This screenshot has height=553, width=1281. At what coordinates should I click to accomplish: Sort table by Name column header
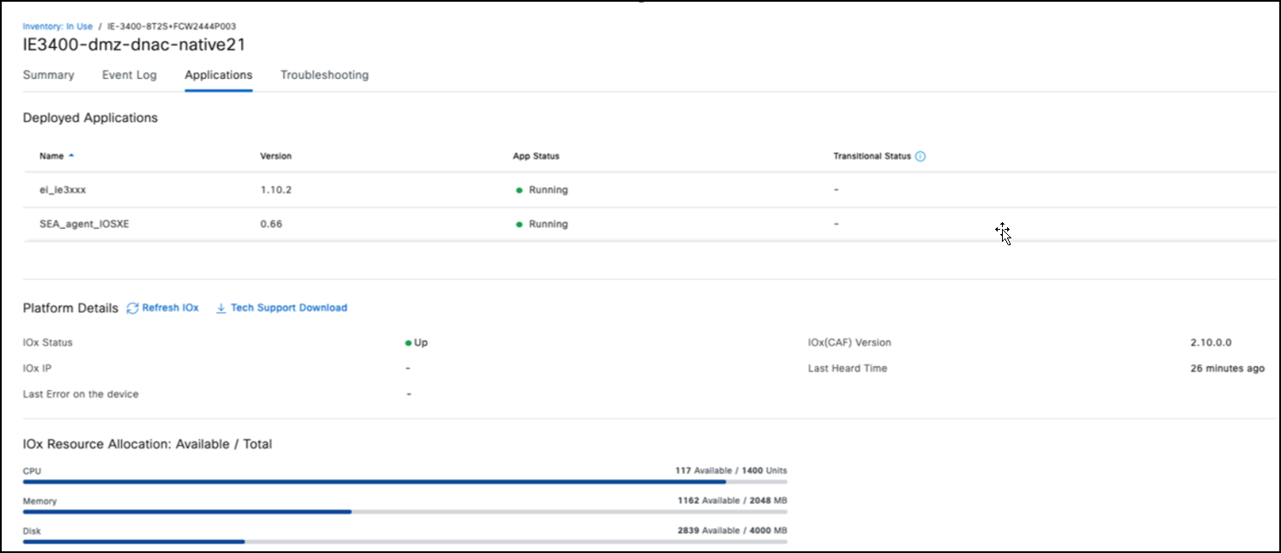coord(52,156)
